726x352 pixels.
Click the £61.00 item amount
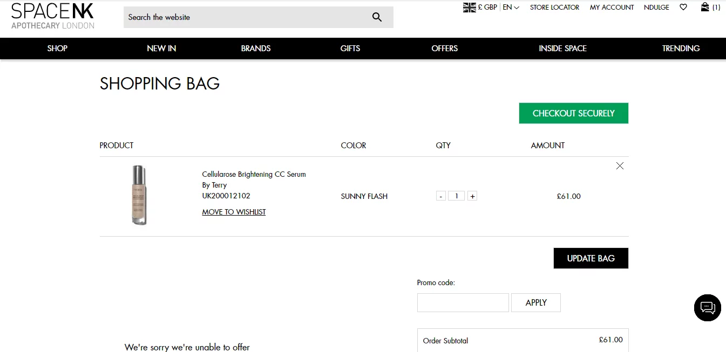tap(569, 196)
